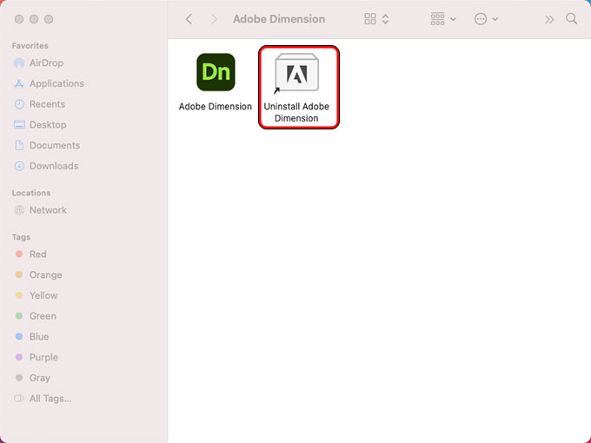Click the Recents clock icon
Viewport: 591px width, 443px height.
coord(19,104)
